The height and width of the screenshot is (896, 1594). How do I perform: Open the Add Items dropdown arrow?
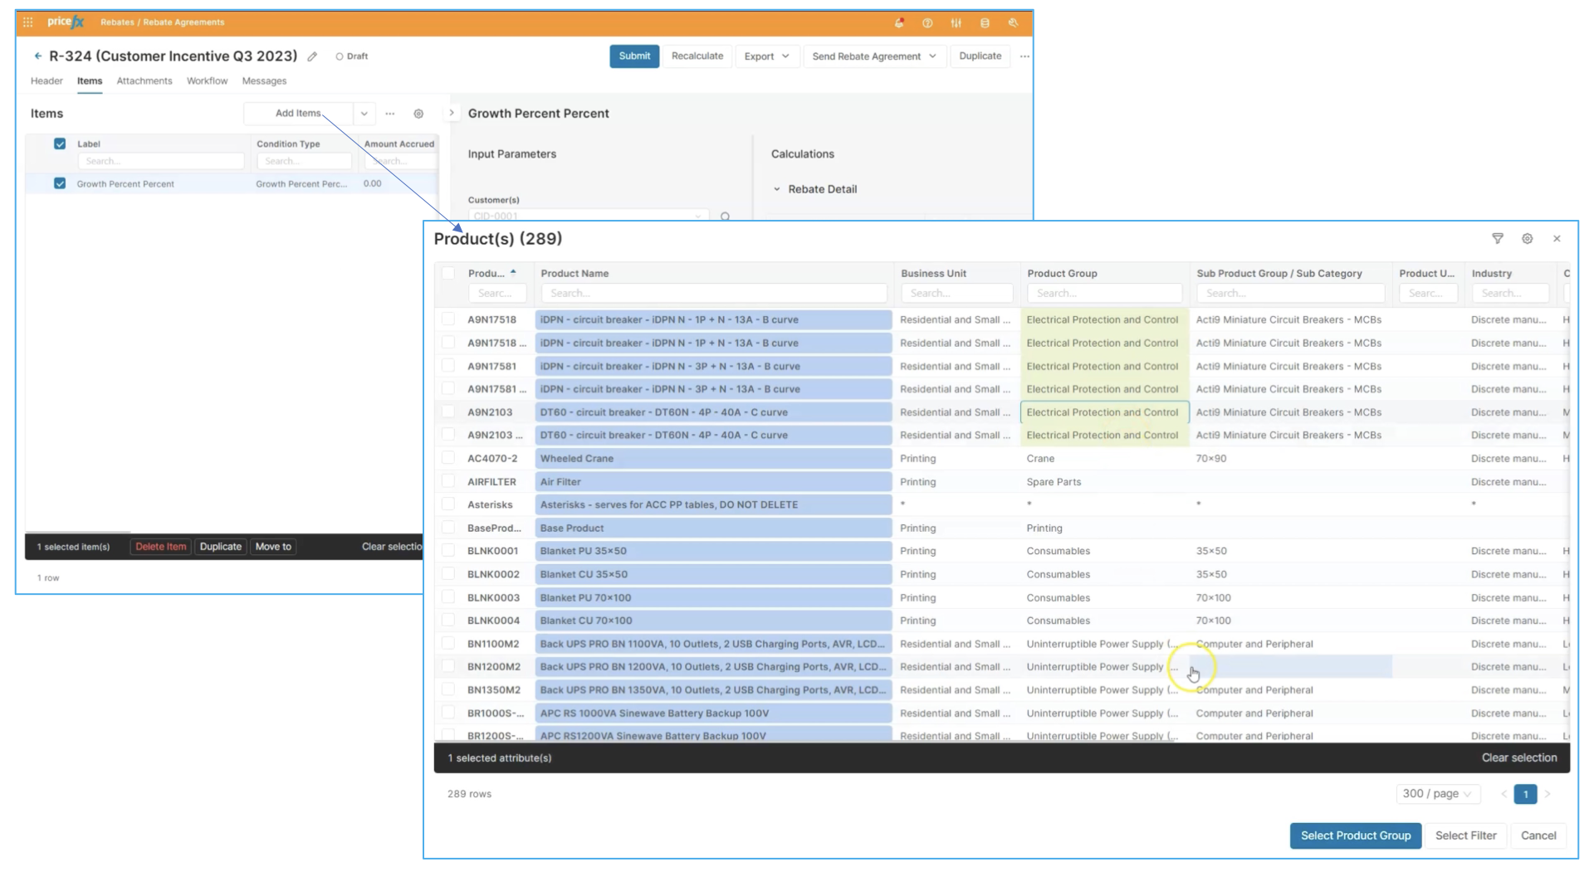(364, 114)
